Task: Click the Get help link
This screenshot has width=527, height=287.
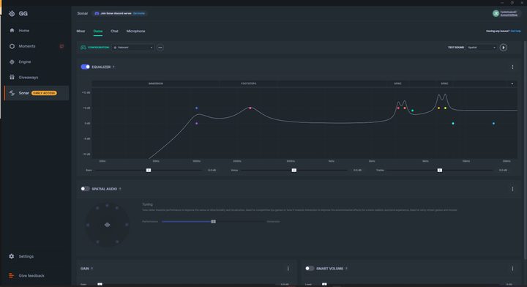Action: (x=515, y=31)
